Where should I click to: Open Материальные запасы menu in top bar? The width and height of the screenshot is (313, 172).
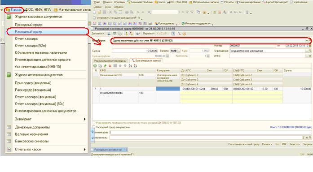click(204, 2)
